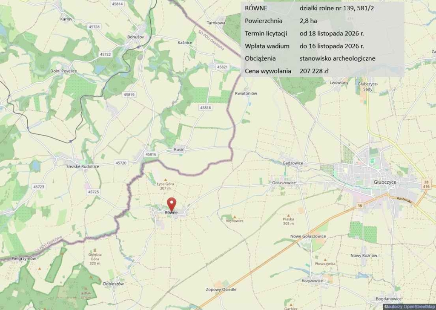Click the 45814 road shield

click(118, 4)
